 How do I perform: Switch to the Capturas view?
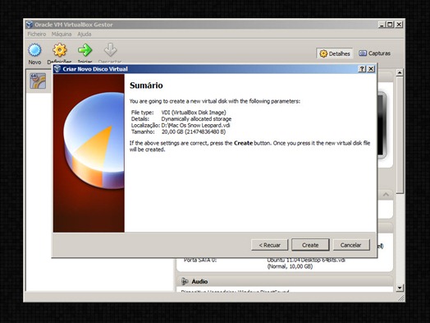374,53
